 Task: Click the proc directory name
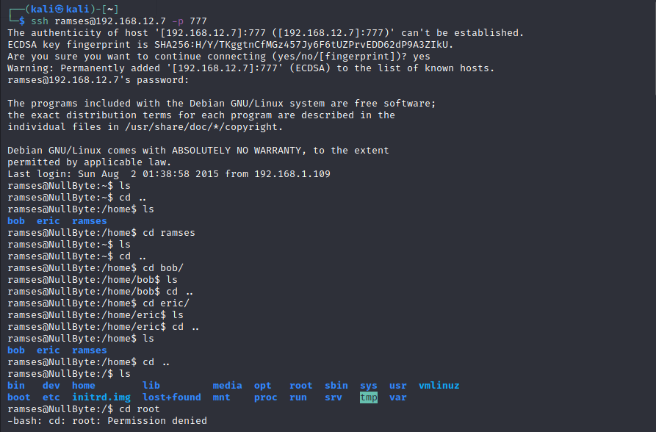(265, 397)
